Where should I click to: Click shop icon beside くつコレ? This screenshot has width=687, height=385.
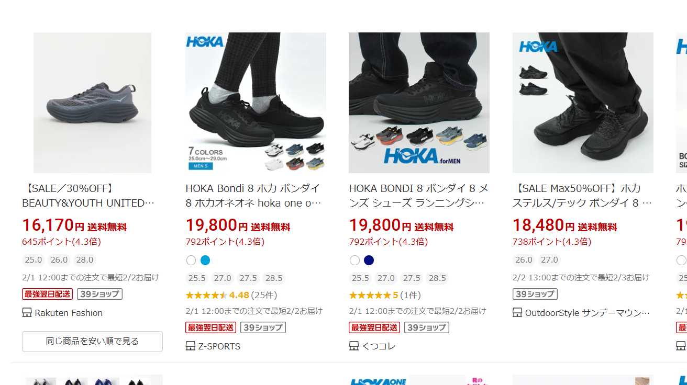pyautogui.click(x=353, y=346)
